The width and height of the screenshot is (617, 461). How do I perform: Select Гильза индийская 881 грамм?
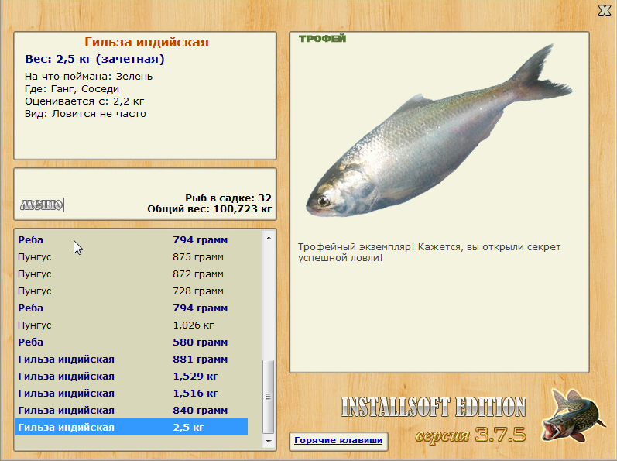[132, 360]
